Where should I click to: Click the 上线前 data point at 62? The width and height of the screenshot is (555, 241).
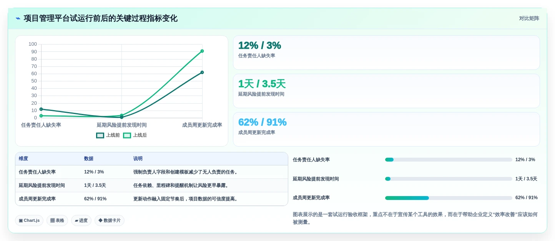(202, 72)
